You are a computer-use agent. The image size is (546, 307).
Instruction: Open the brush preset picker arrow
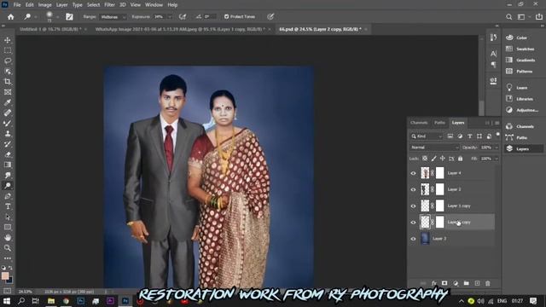tap(57, 17)
